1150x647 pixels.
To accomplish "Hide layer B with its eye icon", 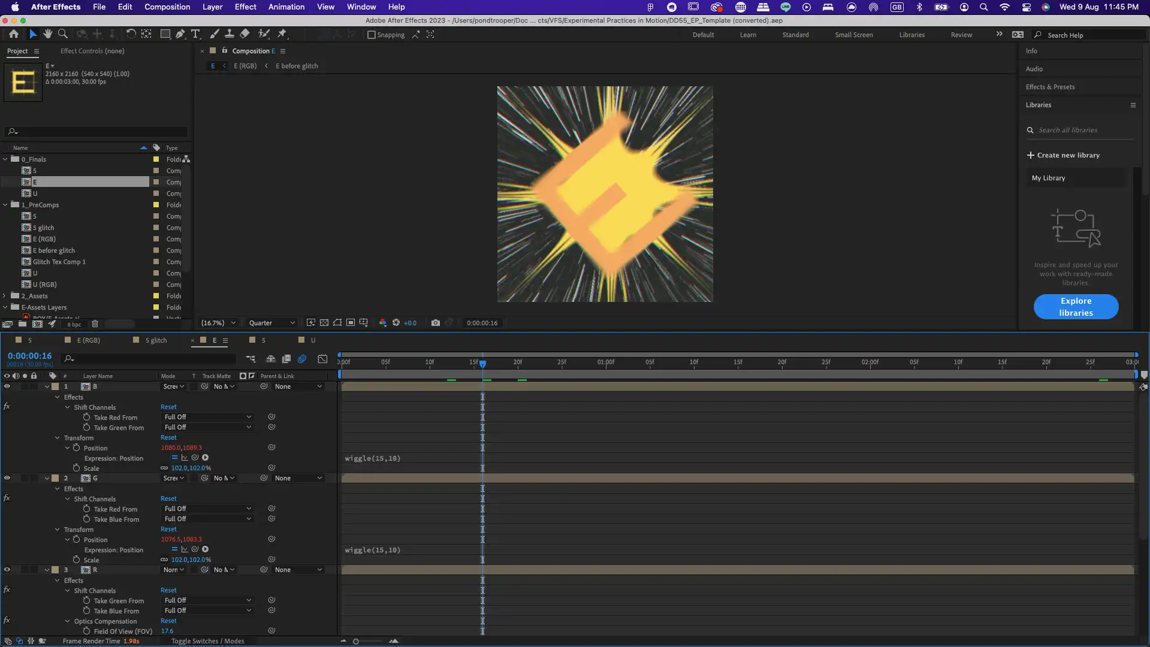I will [7, 386].
